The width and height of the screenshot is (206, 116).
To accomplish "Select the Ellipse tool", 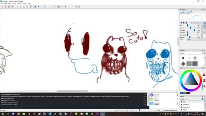I will [x=49, y=6].
